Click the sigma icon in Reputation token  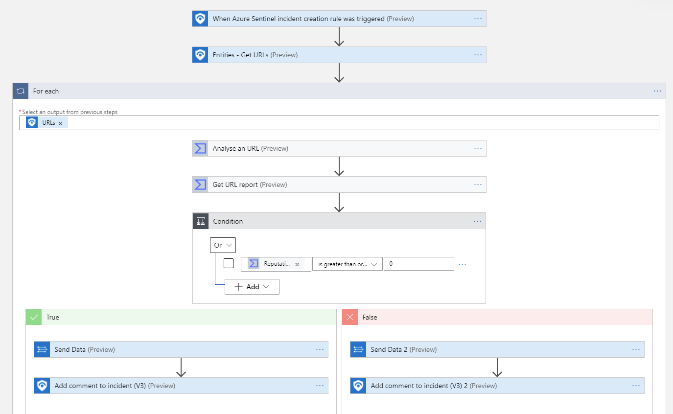point(254,264)
